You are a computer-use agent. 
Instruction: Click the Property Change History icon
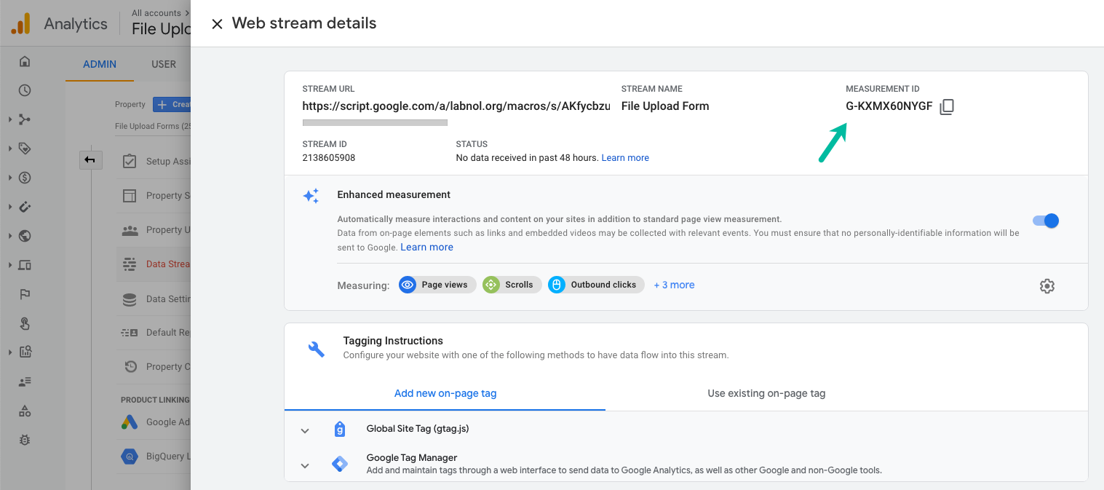130,366
